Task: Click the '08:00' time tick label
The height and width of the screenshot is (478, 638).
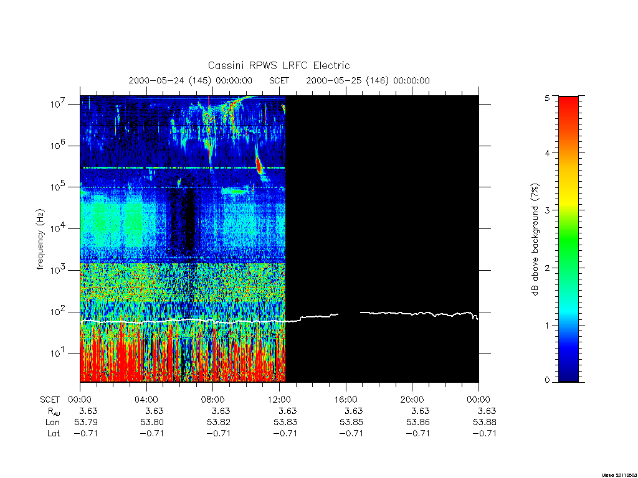Action: (x=213, y=400)
